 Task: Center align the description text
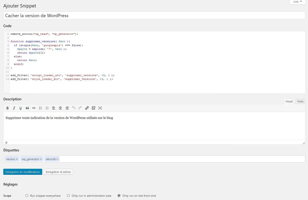click(60, 108)
